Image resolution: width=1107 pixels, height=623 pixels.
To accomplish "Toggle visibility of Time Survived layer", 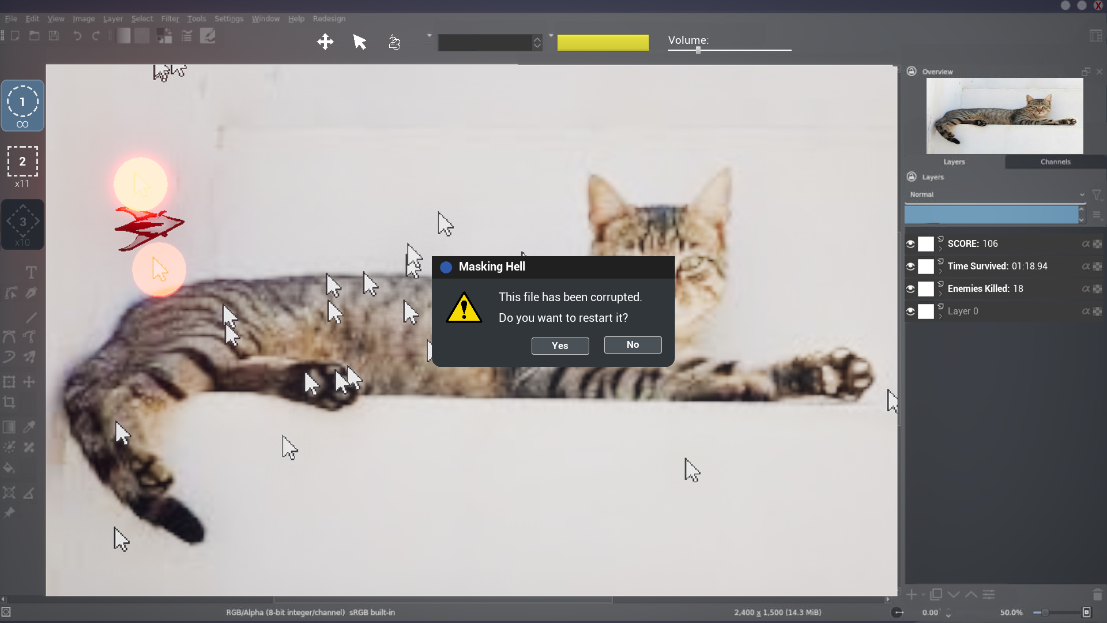I will click(x=910, y=267).
